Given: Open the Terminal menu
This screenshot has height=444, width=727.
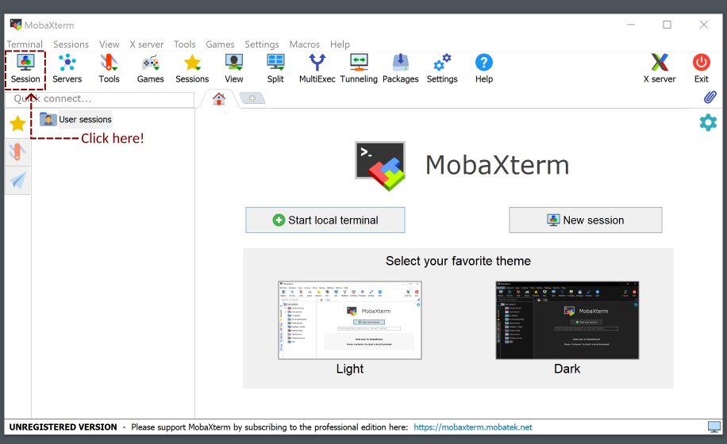Looking at the screenshot, I should coord(25,44).
